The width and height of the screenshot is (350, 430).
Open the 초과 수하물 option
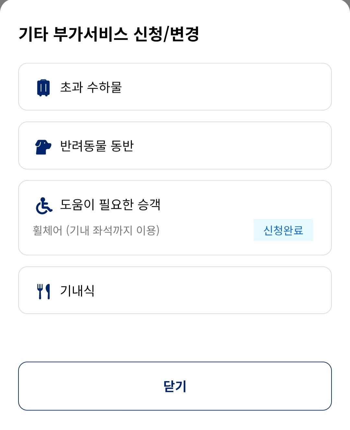[x=175, y=87]
